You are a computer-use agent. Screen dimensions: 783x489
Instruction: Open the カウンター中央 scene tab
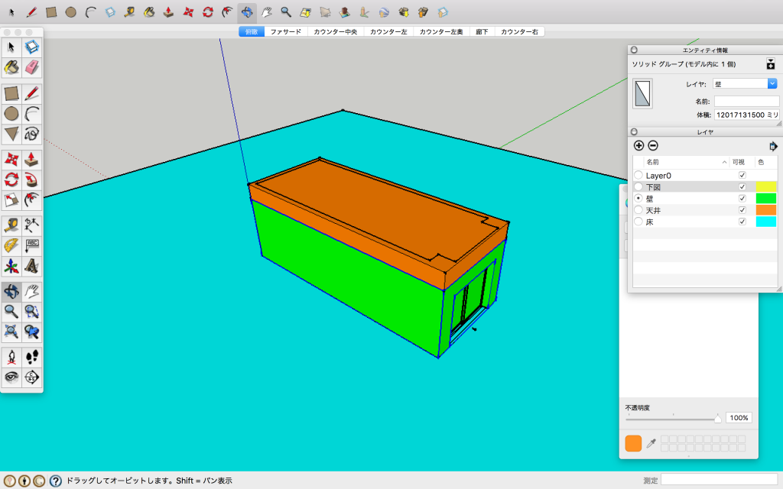(335, 32)
